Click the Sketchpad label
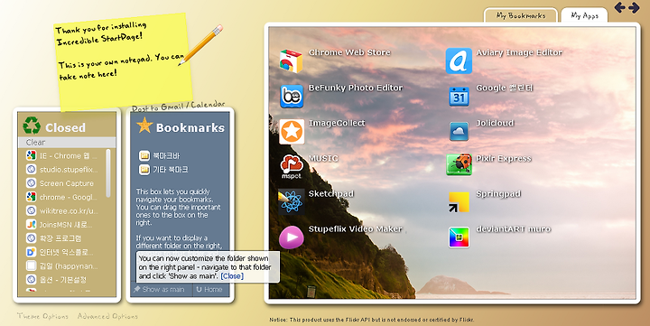The width and height of the screenshot is (650, 326). tap(331, 194)
